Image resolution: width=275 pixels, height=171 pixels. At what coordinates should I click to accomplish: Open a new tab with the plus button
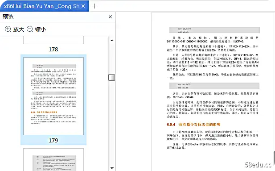pyautogui.click(x=94, y=6)
